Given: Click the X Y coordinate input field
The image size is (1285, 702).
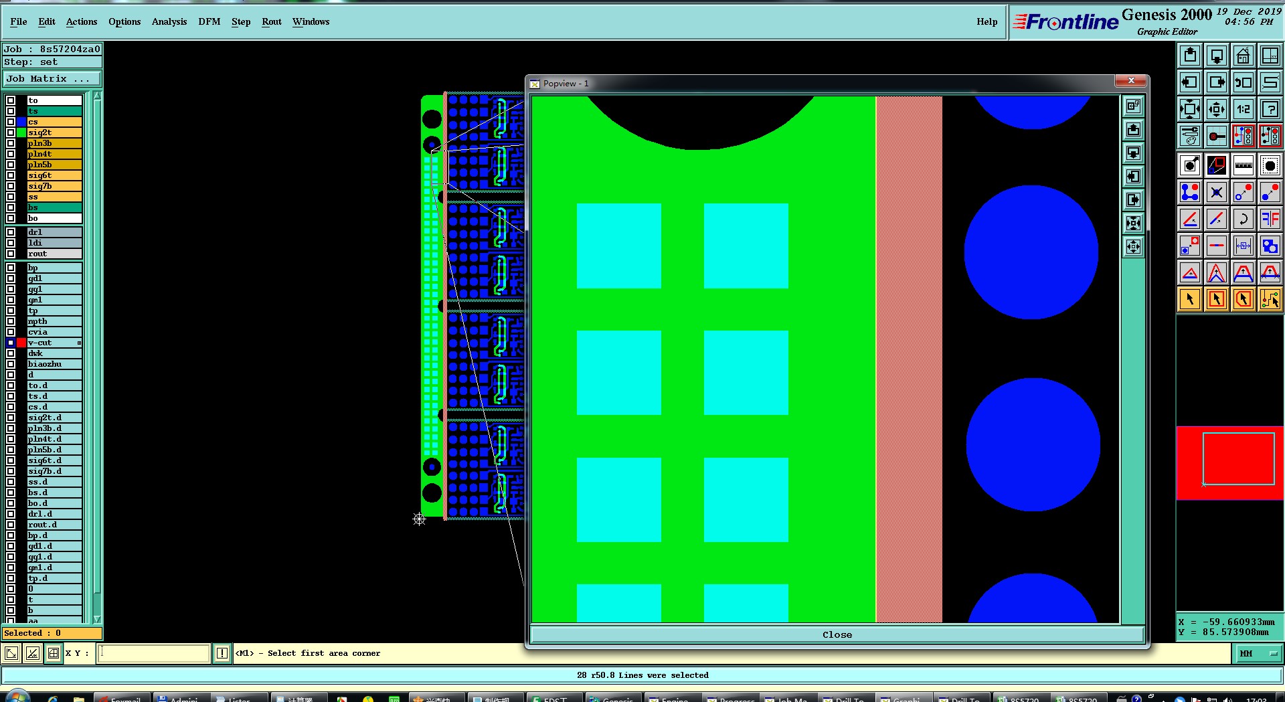Looking at the screenshot, I should (154, 653).
